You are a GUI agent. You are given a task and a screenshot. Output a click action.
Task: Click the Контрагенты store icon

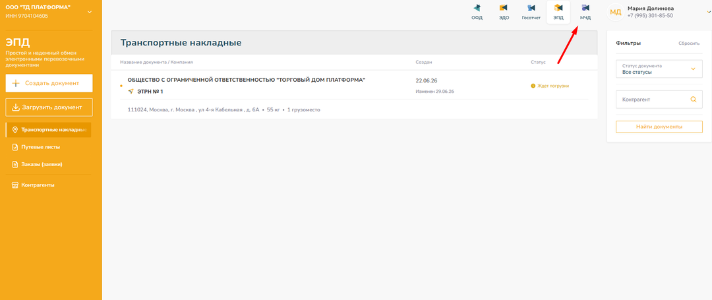pyautogui.click(x=15, y=185)
